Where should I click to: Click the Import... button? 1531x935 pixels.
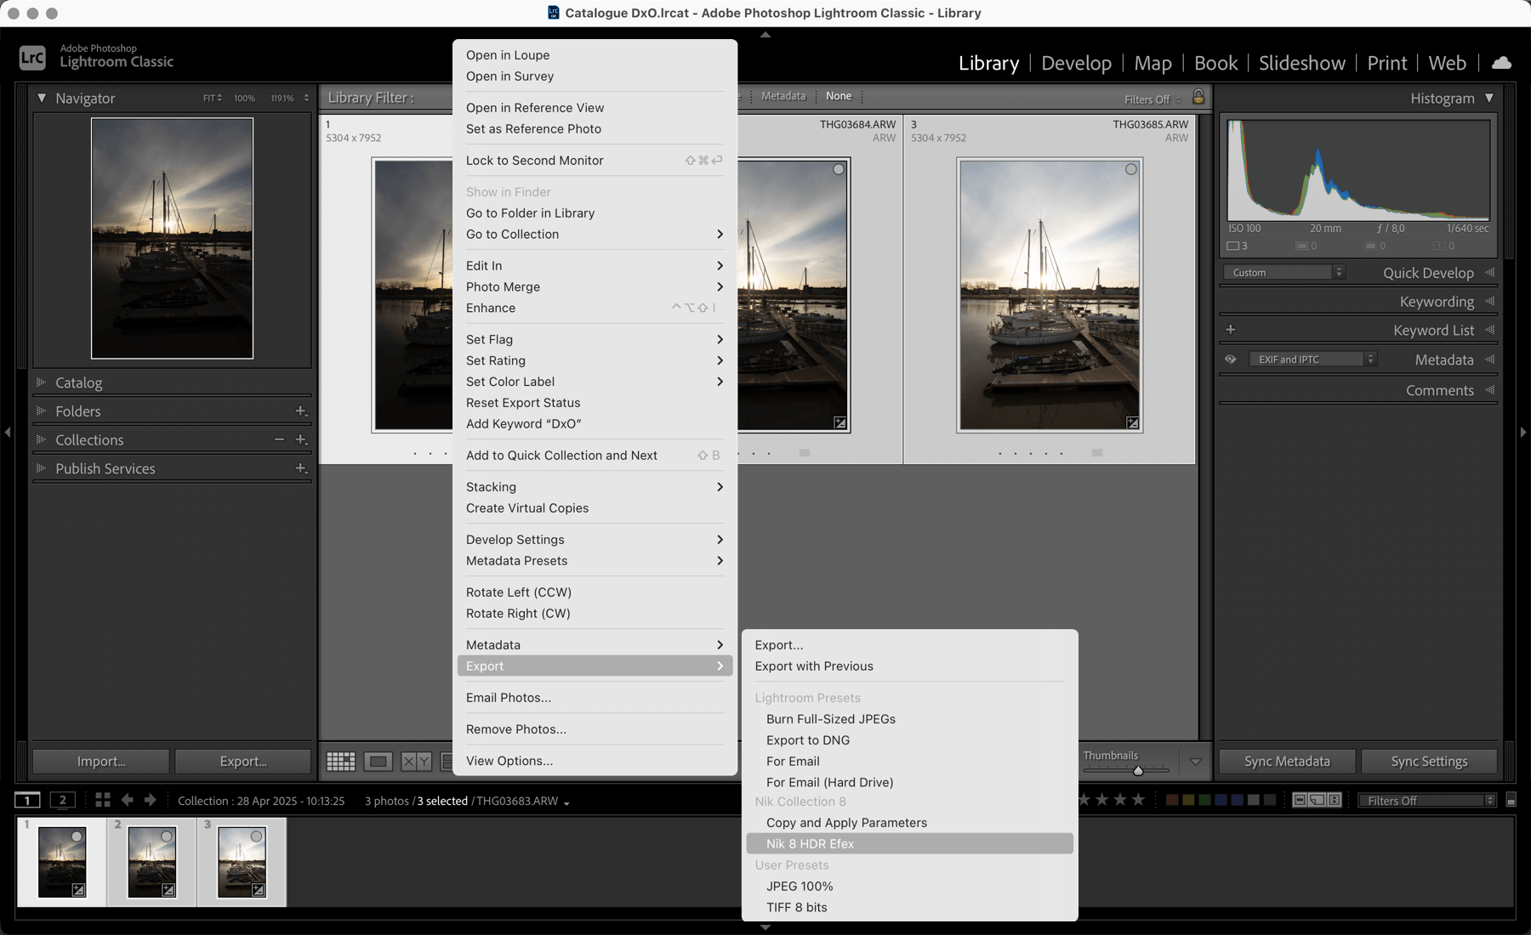pyautogui.click(x=101, y=762)
